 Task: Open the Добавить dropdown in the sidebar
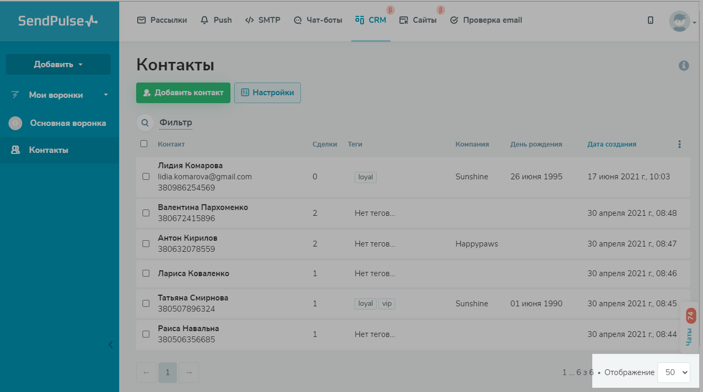tap(58, 63)
